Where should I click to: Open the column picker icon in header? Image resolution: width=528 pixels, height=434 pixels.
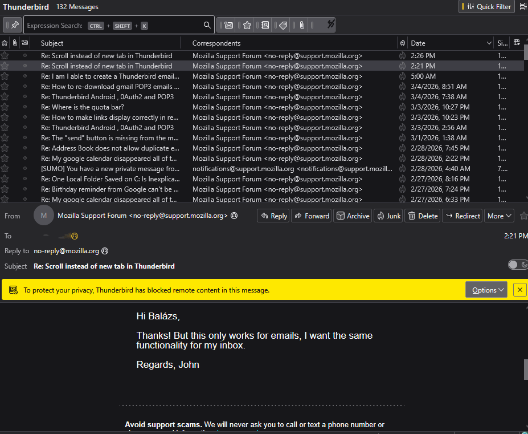(517, 43)
